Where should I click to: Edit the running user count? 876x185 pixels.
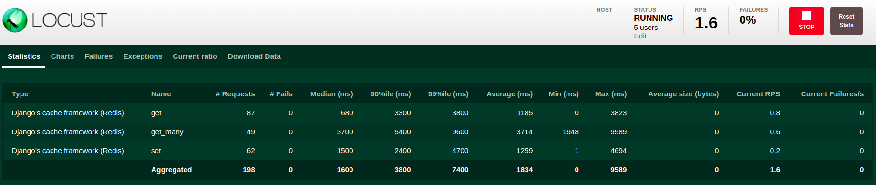pos(640,36)
